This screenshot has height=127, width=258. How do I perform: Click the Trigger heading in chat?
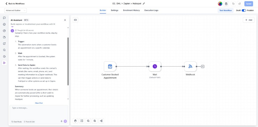[x=21, y=41]
